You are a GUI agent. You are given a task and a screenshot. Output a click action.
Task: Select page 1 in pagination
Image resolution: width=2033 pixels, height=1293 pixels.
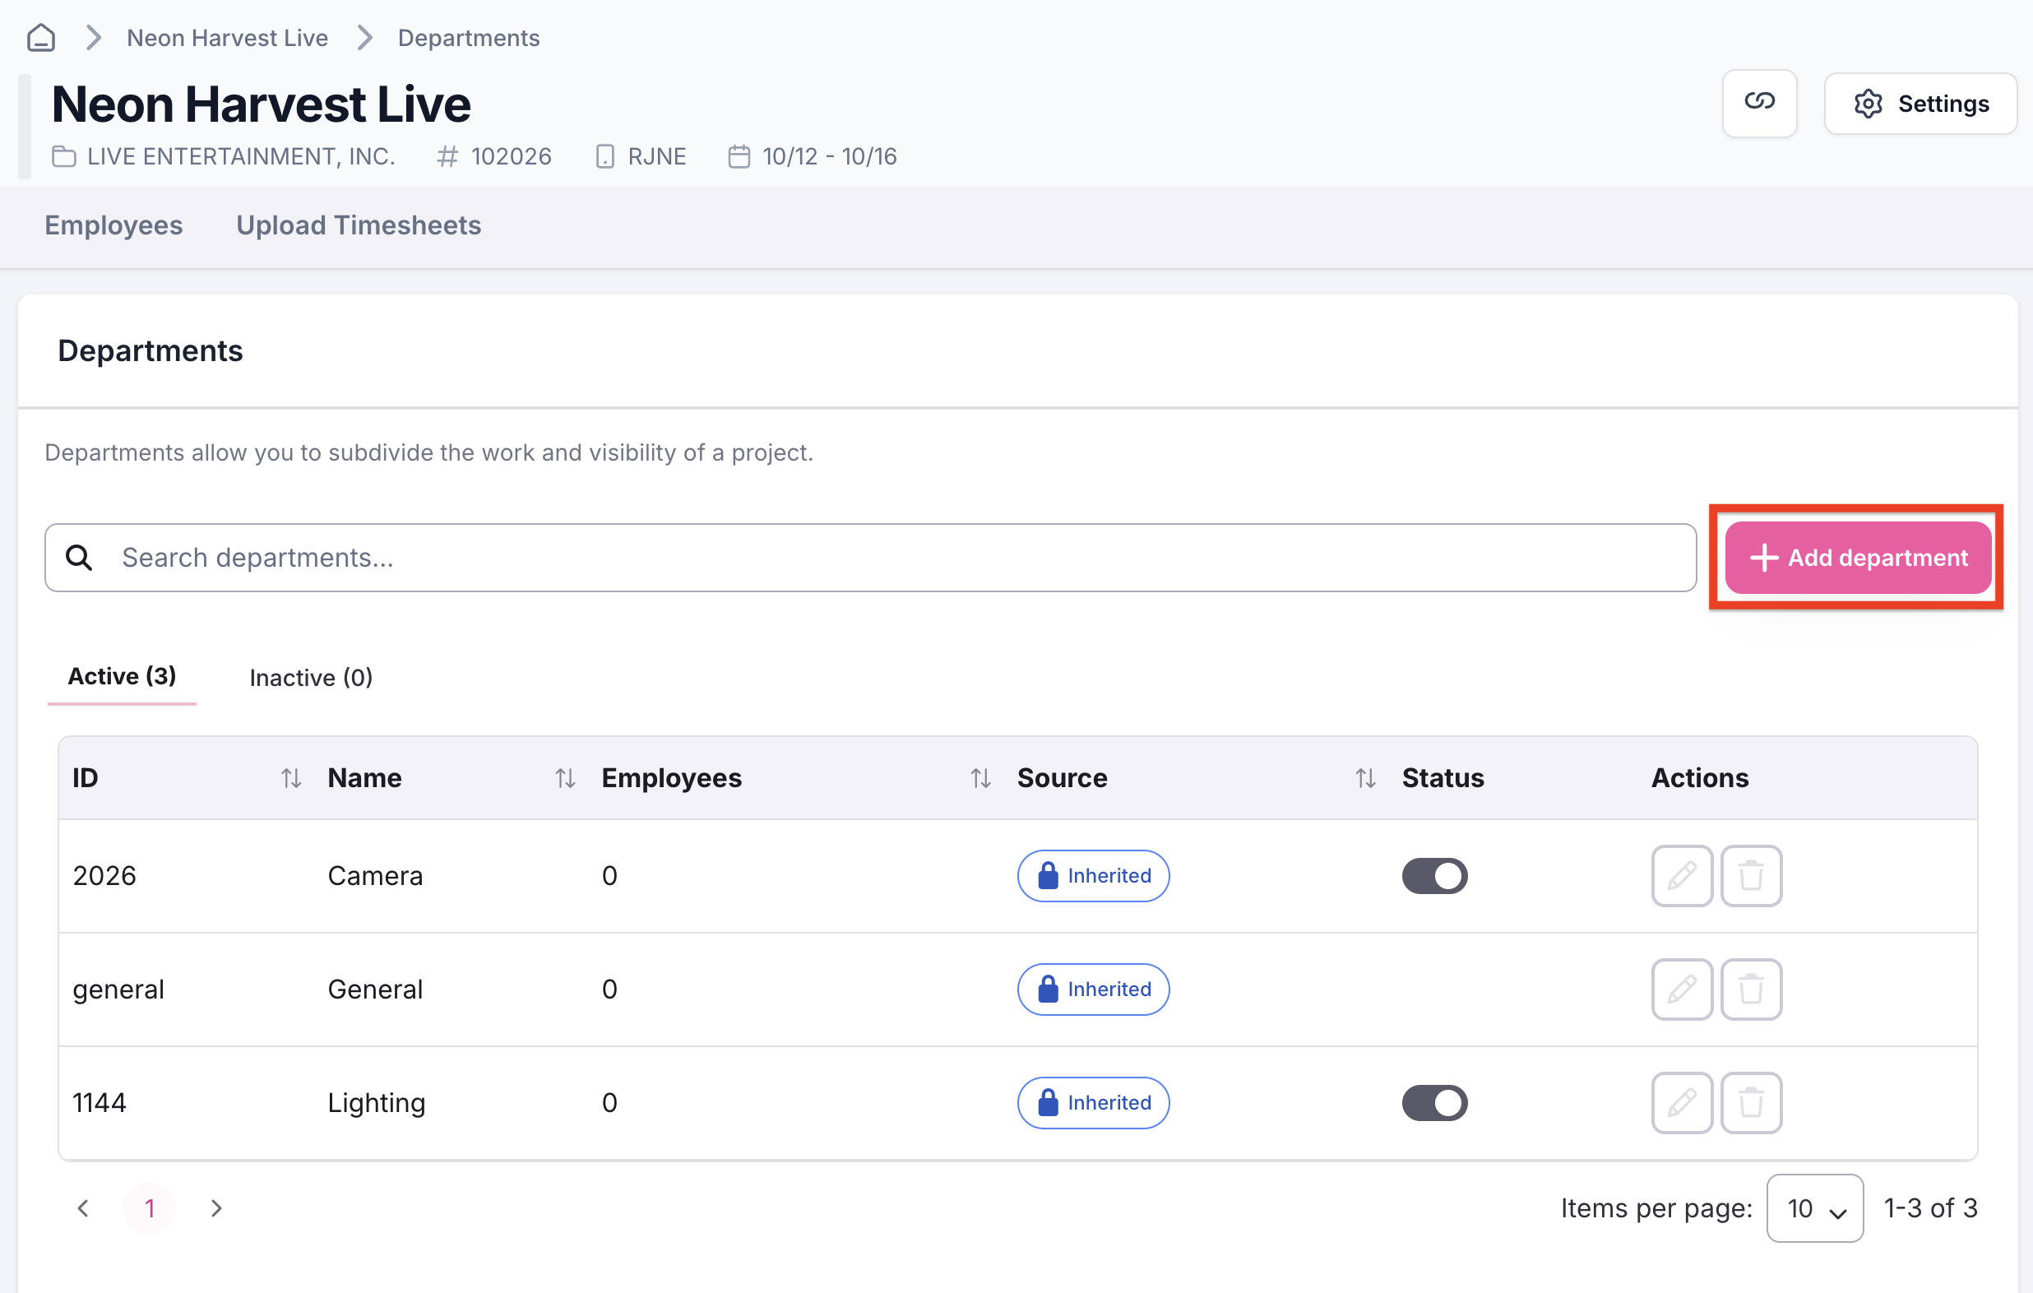coord(150,1208)
